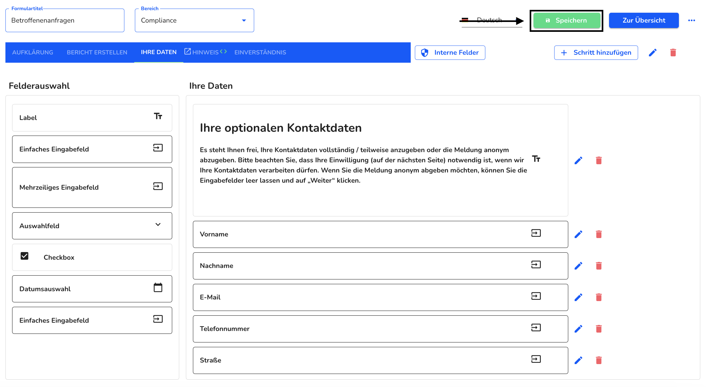Open the Deutsch language selector

click(492, 20)
